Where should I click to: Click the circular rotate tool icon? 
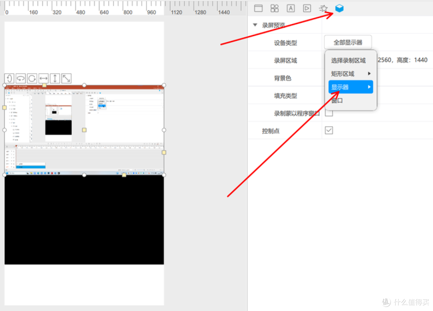coord(32,79)
